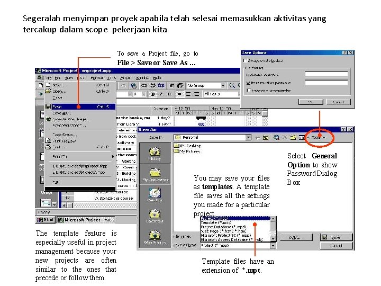Click the Network Diagram view bar icon
The image size is (381, 286).
coord(42,158)
